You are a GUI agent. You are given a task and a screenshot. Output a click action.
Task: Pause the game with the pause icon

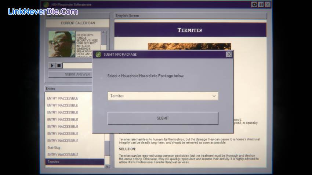261,4
